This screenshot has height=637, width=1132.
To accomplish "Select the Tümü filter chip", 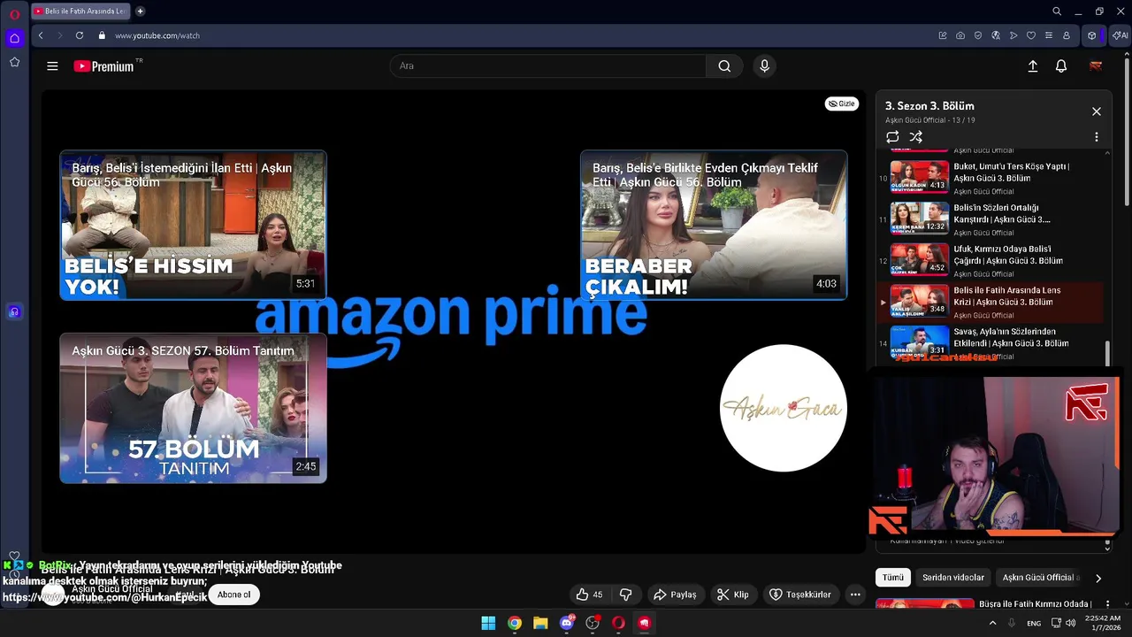I will [x=893, y=578].
